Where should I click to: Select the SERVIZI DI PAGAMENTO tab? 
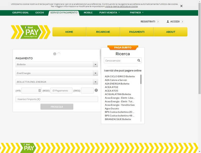pos(64,13)
